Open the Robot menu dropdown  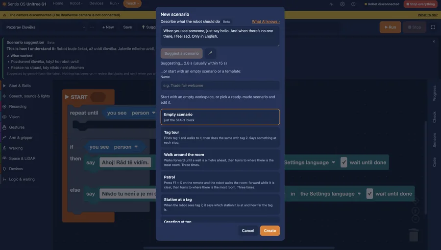click(76, 3)
